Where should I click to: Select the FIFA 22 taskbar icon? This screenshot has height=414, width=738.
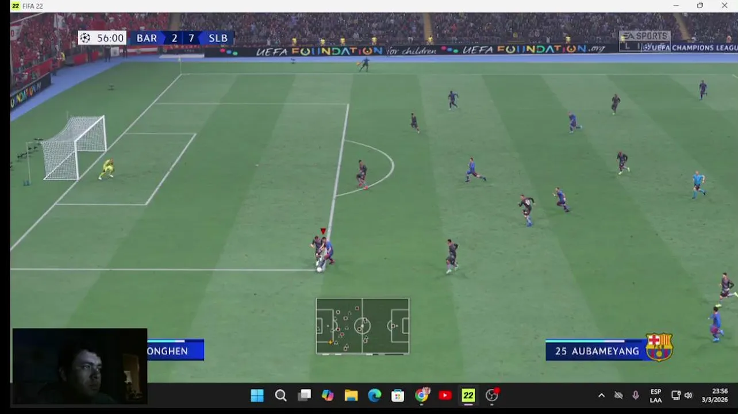[468, 395]
